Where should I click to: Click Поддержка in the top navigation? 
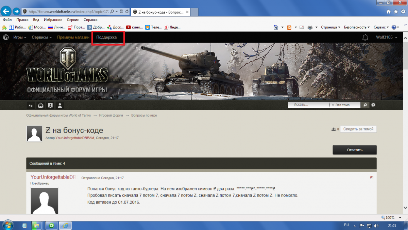(x=106, y=37)
